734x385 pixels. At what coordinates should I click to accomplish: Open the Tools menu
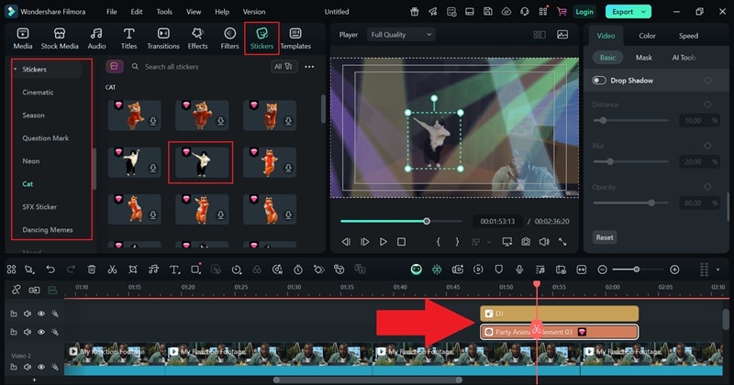164,12
